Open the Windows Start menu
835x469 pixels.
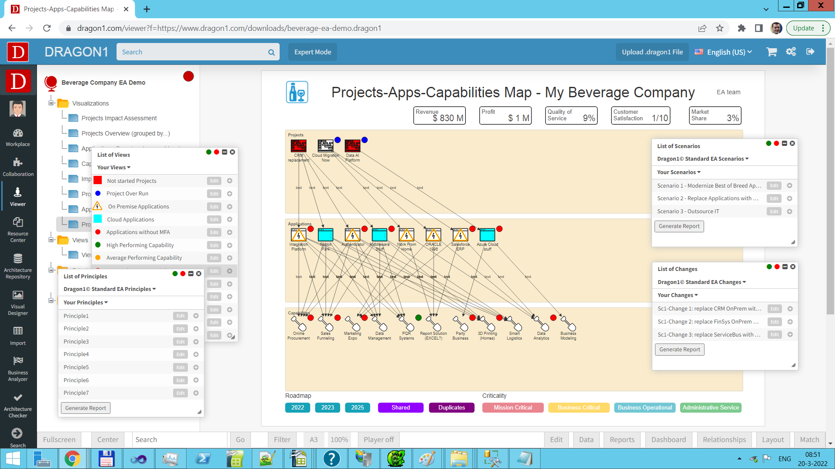[x=13, y=459]
